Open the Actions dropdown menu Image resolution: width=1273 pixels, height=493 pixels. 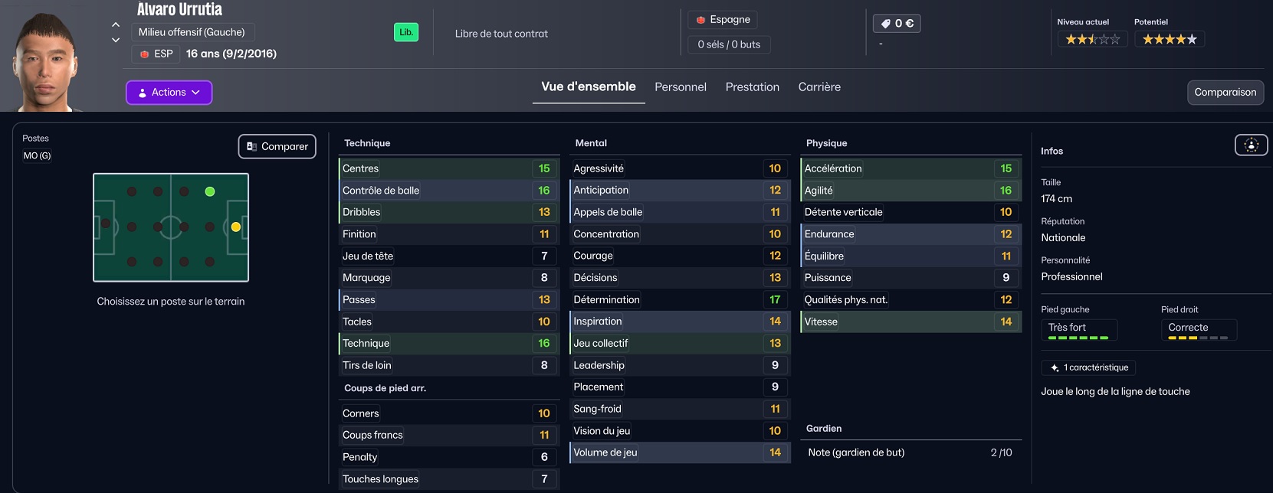click(x=169, y=93)
